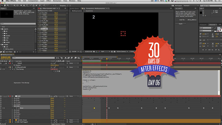Click the Composition Mini-Flowchart icon in timeline
Viewport: 222px width, 125px height.
57,58
